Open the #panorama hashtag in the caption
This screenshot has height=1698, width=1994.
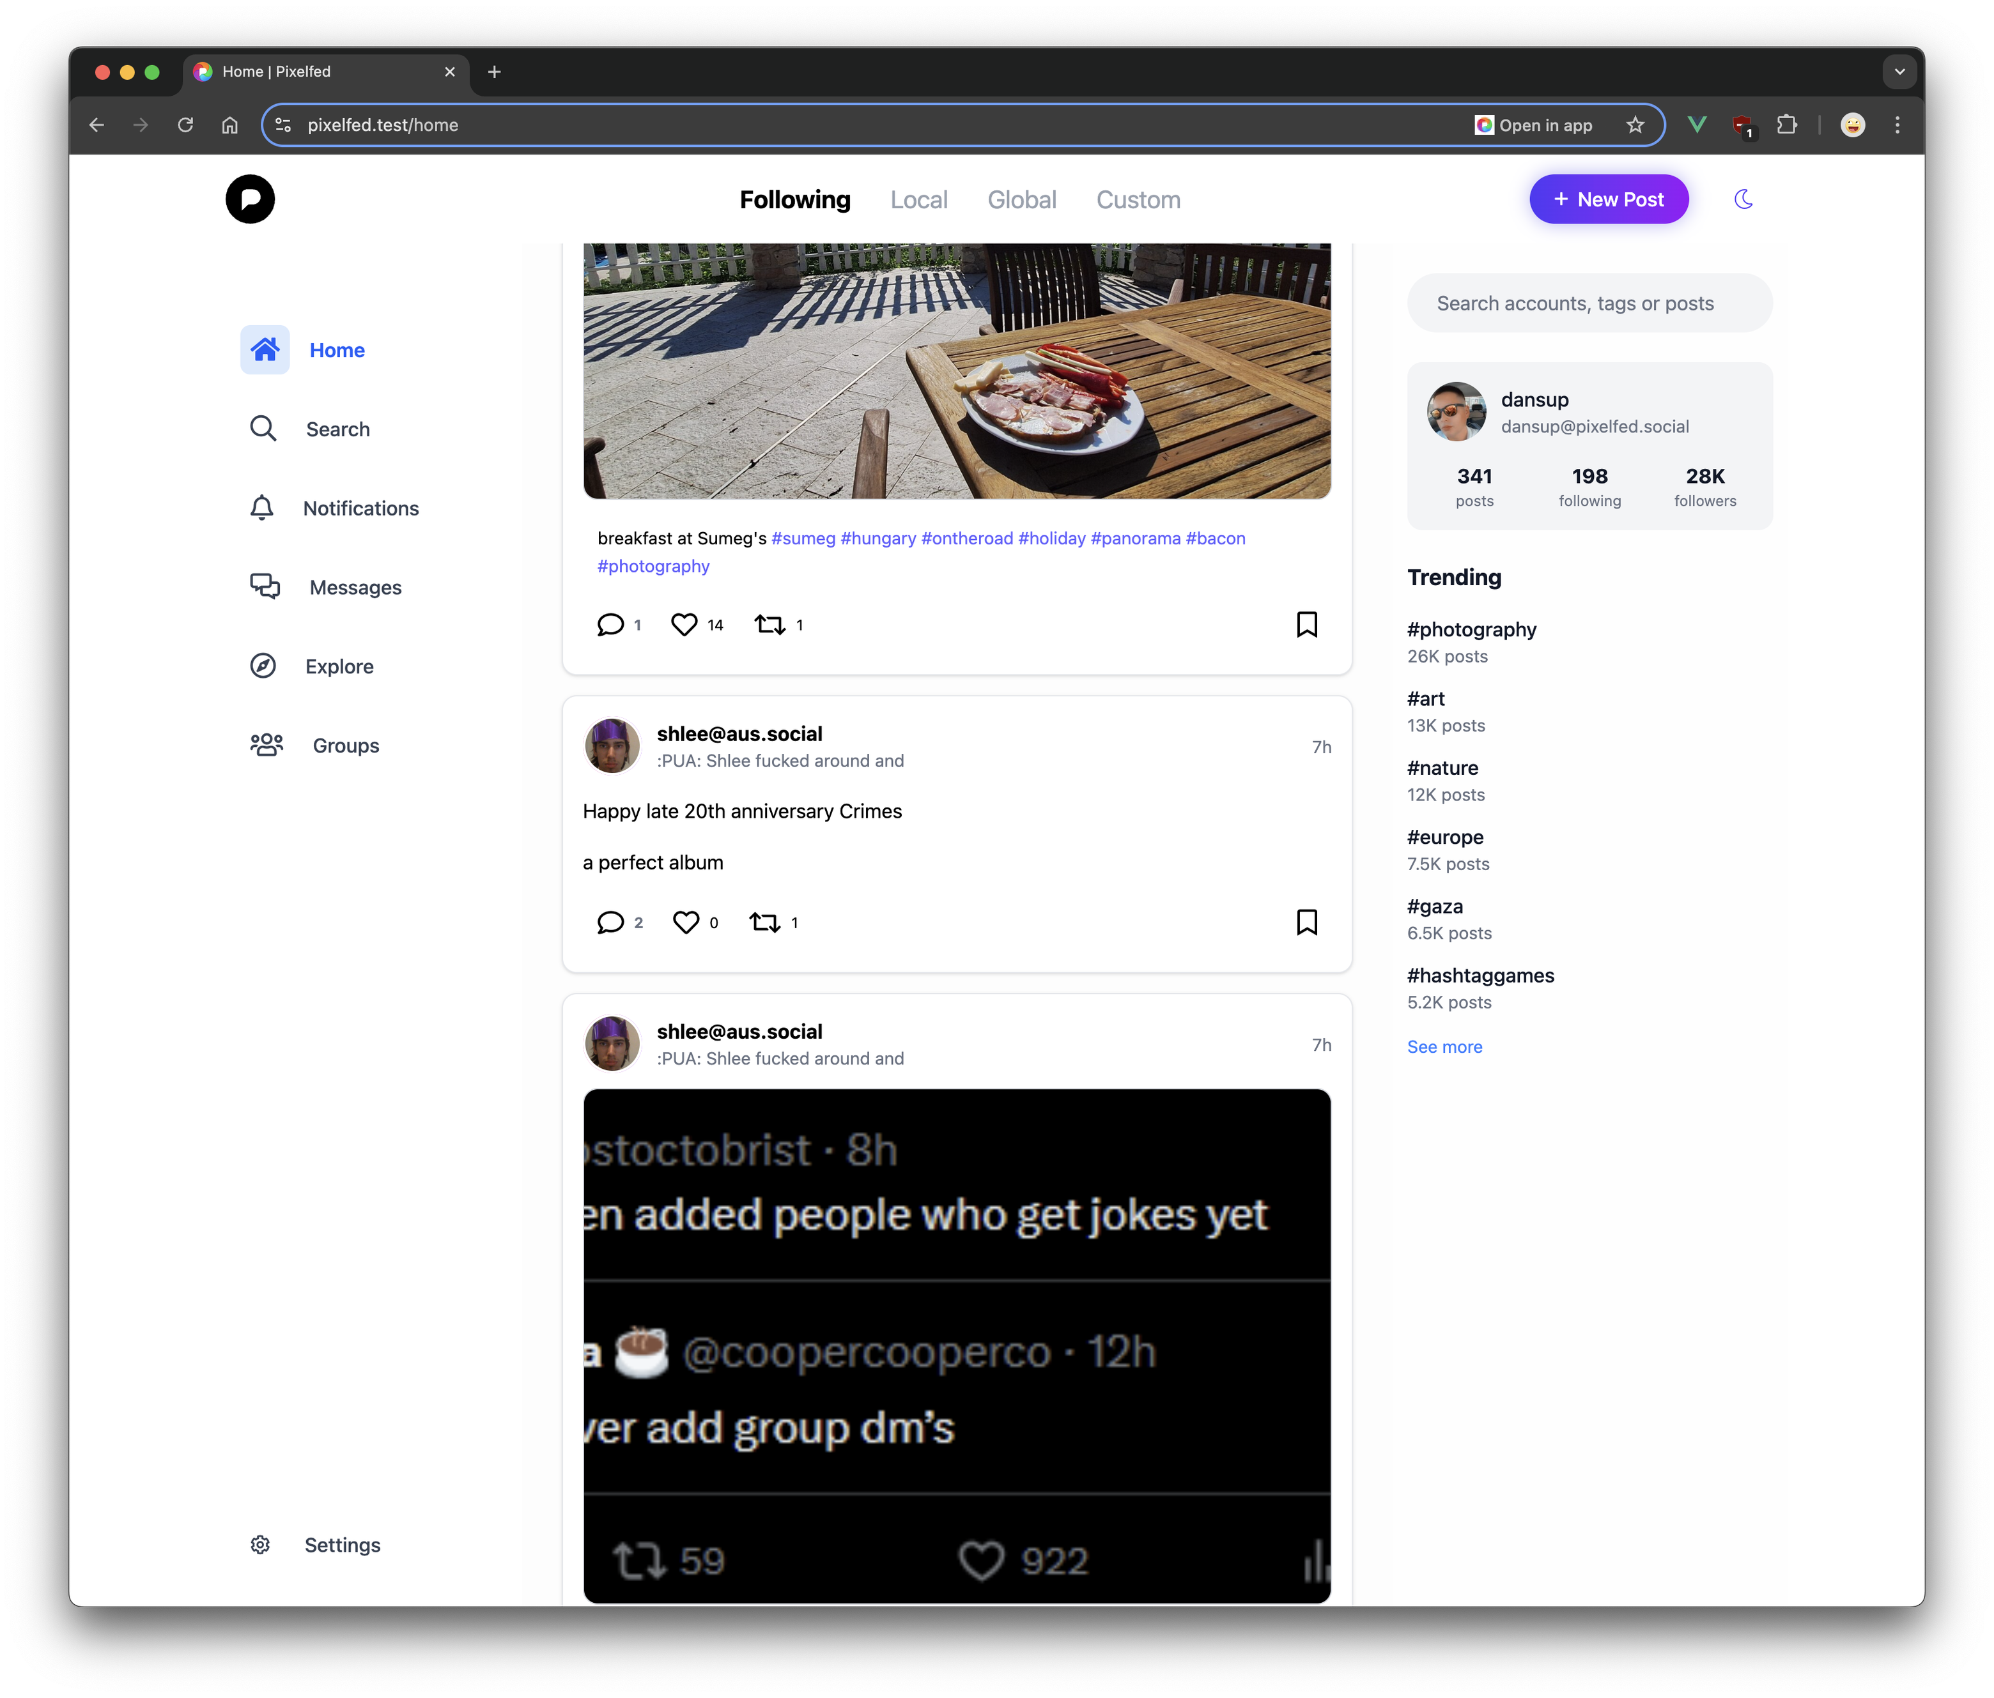tap(1134, 538)
